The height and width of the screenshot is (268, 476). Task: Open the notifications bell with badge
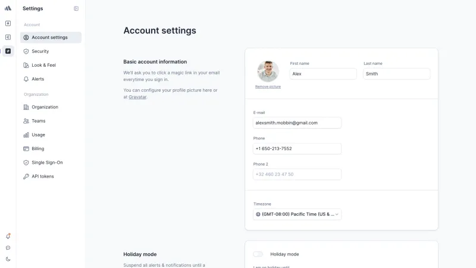coord(8,236)
